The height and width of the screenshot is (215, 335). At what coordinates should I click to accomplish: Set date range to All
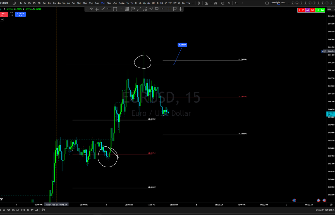pyautogui.click(x=37, y=210)
